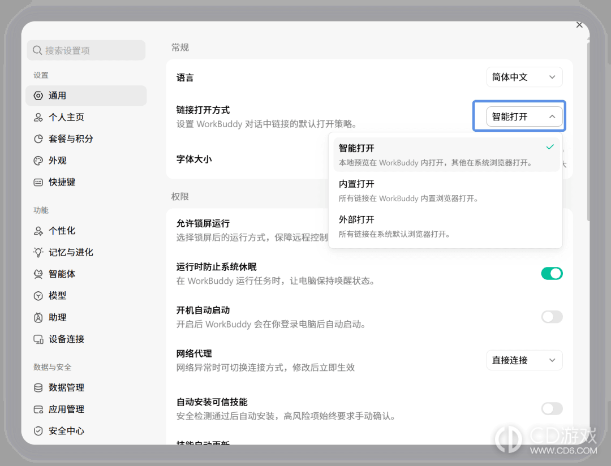Click the 套餐与积分 pie icon
The height and width of the screenshot is (466, 611).
coord(38,139)
